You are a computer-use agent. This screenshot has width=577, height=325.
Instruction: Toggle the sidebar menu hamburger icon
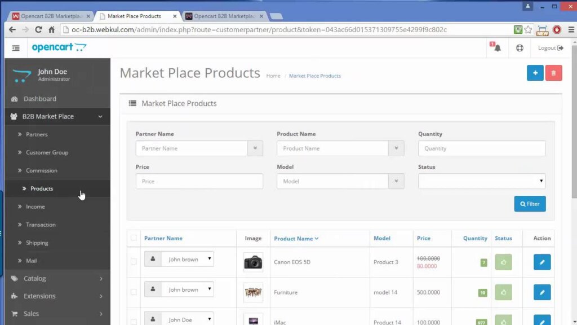(15, 49)
